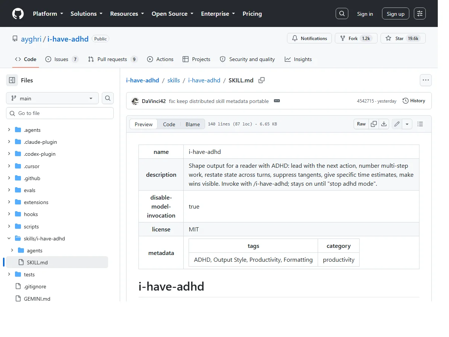Open DaVinci42 author link
The height and width of the screenshot is (337, 449).
(154, 101)
